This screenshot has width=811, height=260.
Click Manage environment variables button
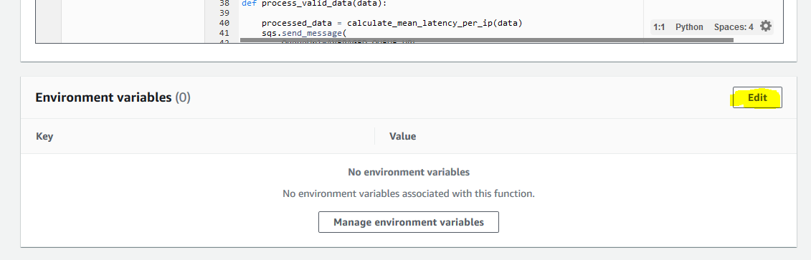tap(409, 222)
